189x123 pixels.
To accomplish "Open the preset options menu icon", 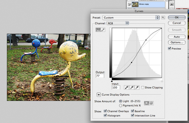I will tap(163, 18).
